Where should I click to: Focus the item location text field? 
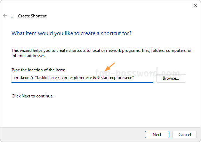[x=82, y=78]
